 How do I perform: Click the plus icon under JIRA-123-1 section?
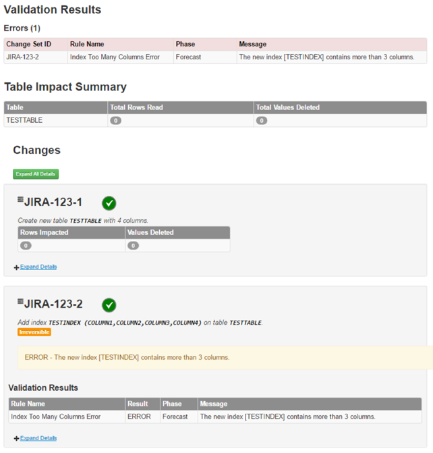[16, 267]
